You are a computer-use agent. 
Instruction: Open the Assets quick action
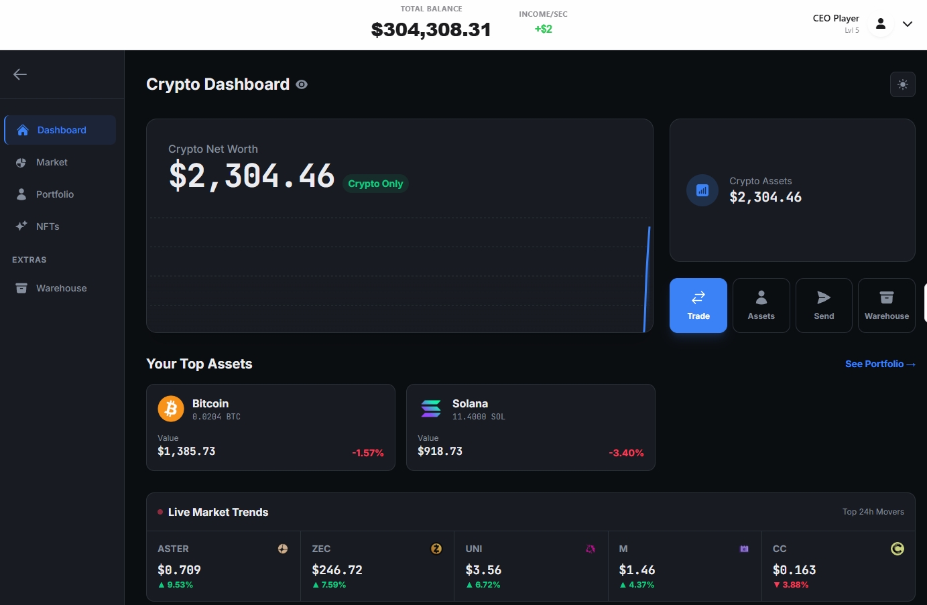(761, 306)
